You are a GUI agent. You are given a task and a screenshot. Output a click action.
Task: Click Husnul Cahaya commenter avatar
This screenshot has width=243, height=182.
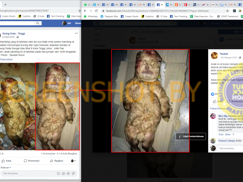click(213, 141)
